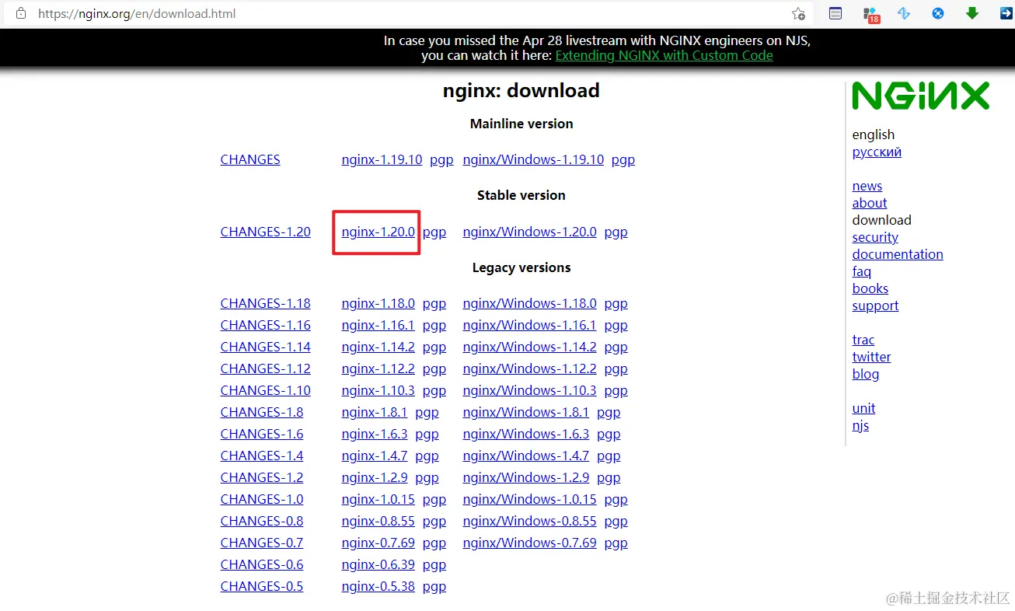Download nginx-1.12.2
The image size is (1015, 611).
pos(378,368)
